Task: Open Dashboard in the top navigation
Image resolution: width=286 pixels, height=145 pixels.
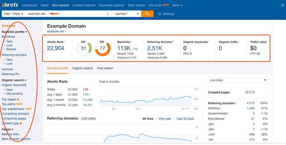Action: [30, 5]
